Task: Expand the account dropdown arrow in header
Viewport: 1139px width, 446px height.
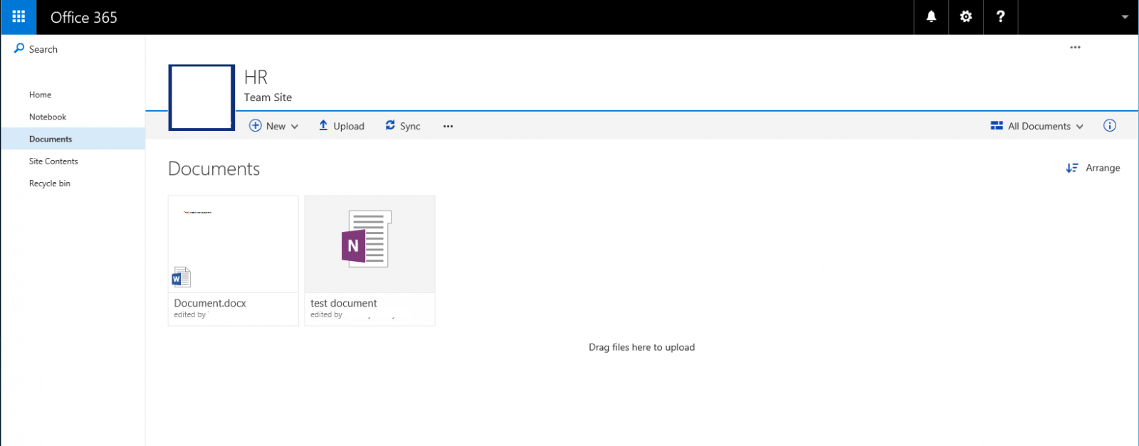Action: (x=1125, y=17)
